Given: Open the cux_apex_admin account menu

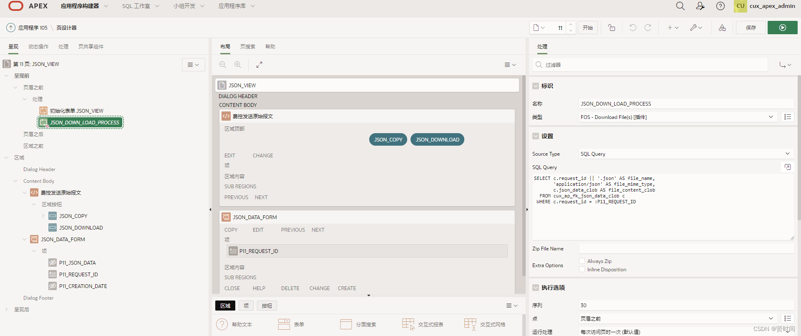Looking at the screenshot, I should [765, 6].
